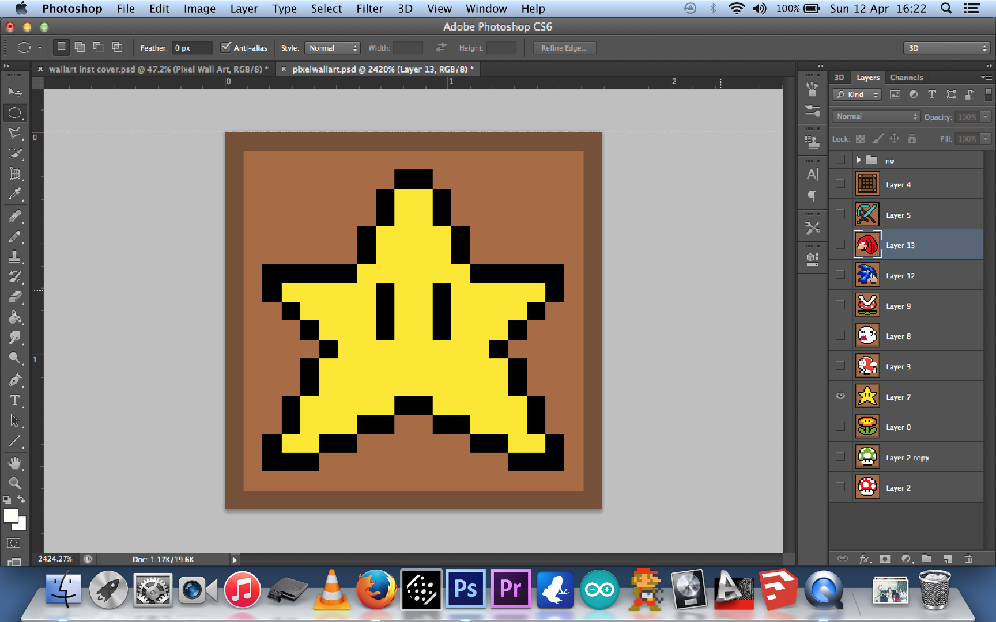Switch to the Channels tab
Image resolution: width=996 pixels, height=622 pixels.
tap(906, 77)
